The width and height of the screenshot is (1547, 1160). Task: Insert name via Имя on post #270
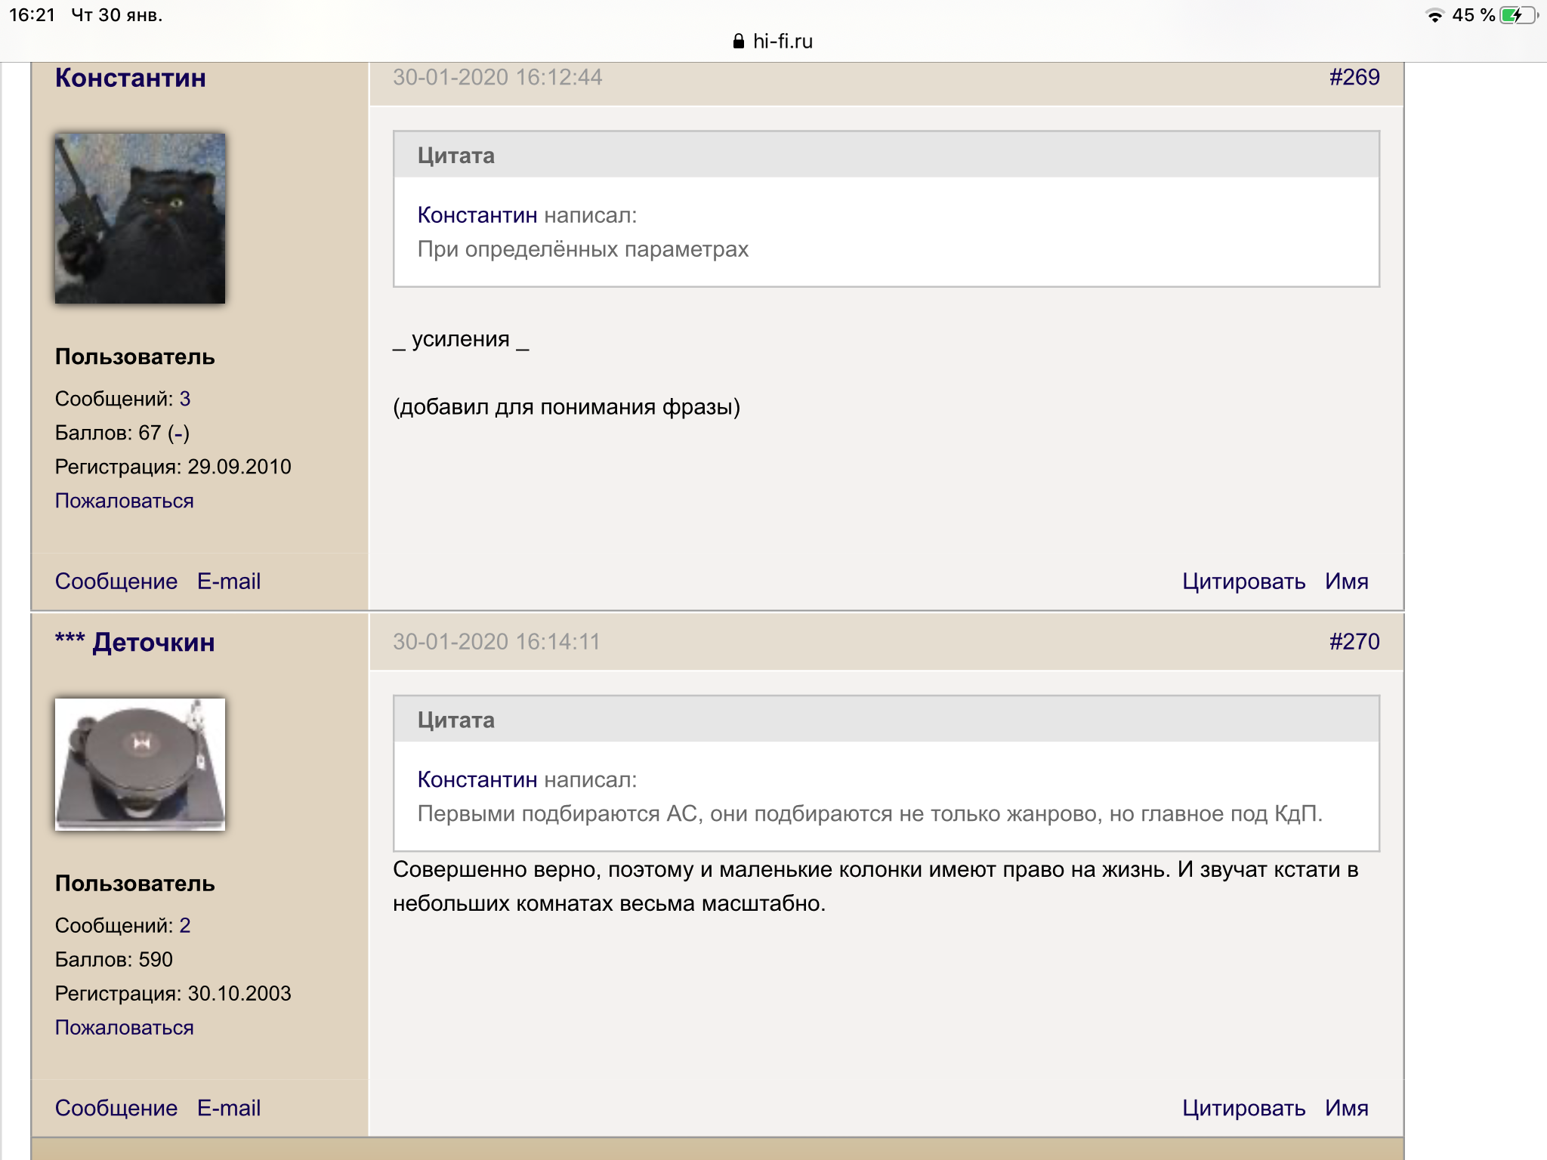[x=1346, y=1108]
